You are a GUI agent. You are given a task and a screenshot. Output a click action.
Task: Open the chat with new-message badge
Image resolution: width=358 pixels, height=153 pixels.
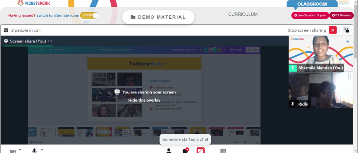click(x=185, y=151)
